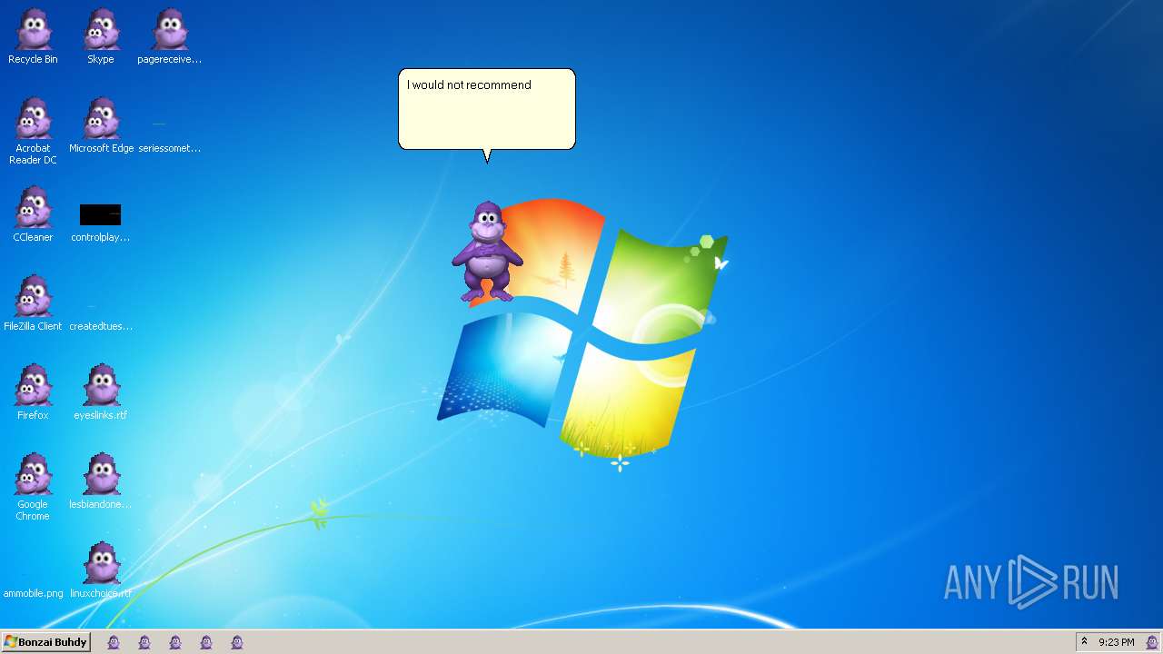Open Acrobat Reader DC shortcut
The width and height of the screenshot is (1163, 654).
click(x=33, y=132)
